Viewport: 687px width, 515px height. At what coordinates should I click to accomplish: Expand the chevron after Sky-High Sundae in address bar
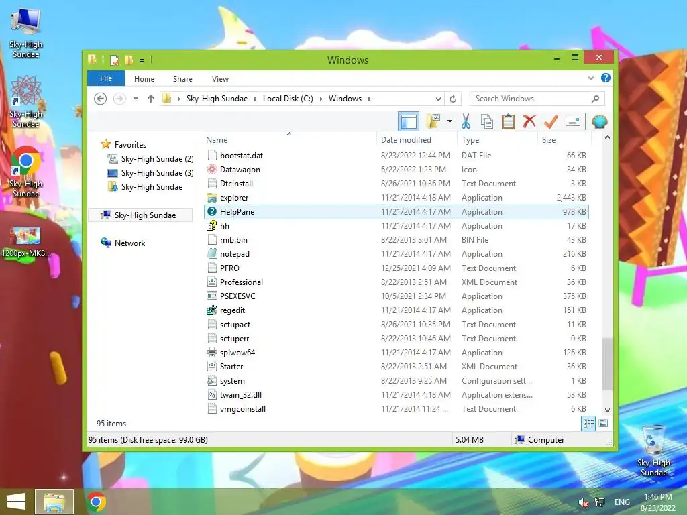pyautogui.click(x=256, y=99)
